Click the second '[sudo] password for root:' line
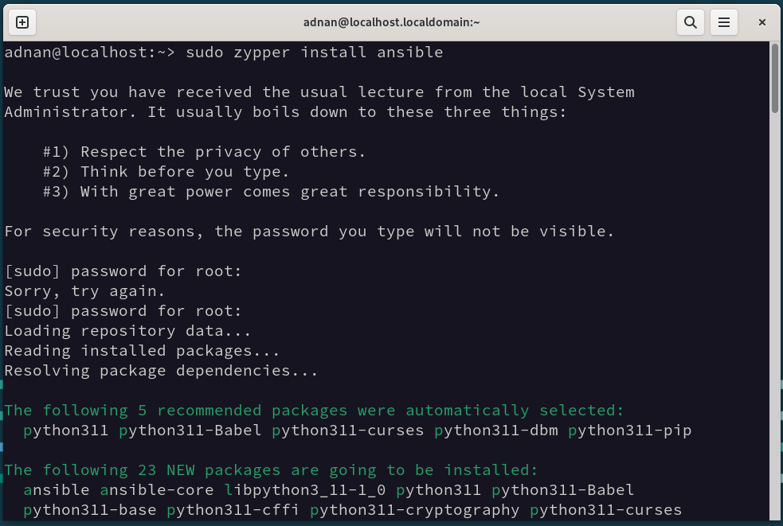The width and height of the screenshot is (783, 526). pos(123,311)
